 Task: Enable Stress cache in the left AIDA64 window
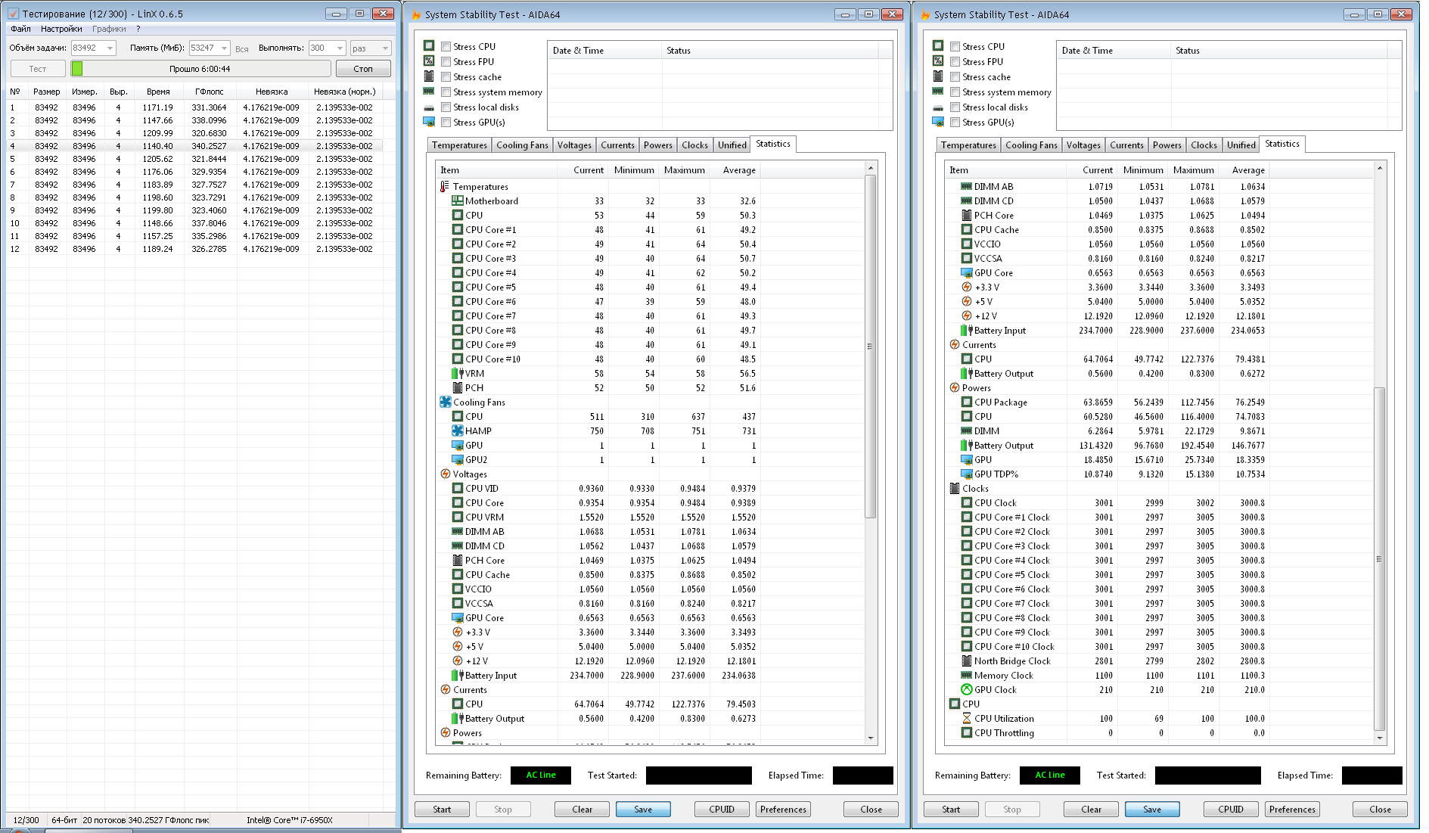[x=446, y=77]
